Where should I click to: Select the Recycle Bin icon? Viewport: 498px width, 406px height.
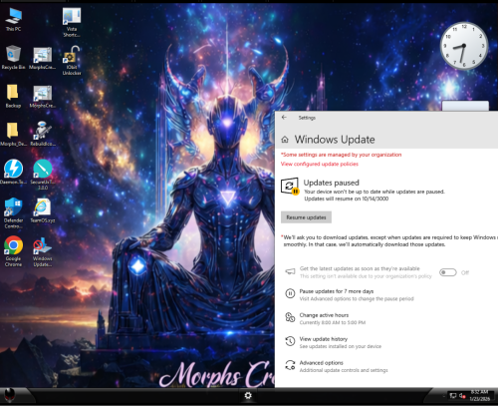[13, 57]
